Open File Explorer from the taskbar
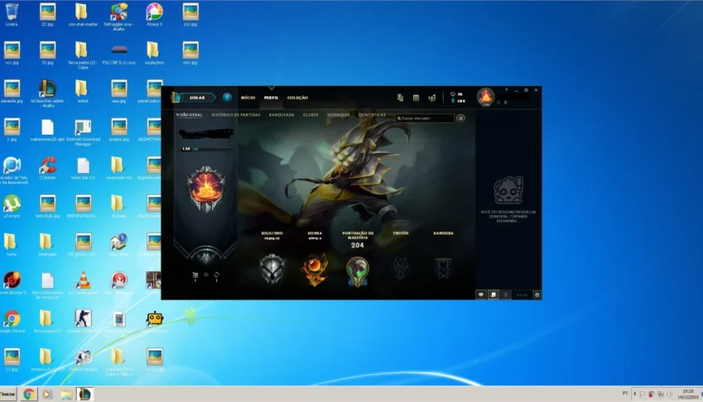 [x=66, y=394]
